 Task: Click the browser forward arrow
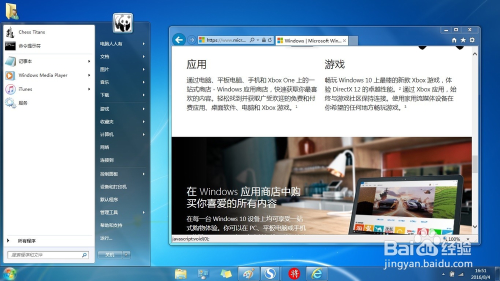coord(191,40)
